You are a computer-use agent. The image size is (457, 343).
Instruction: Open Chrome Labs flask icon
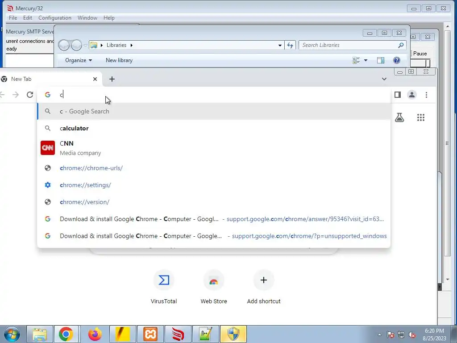point(399,117)
